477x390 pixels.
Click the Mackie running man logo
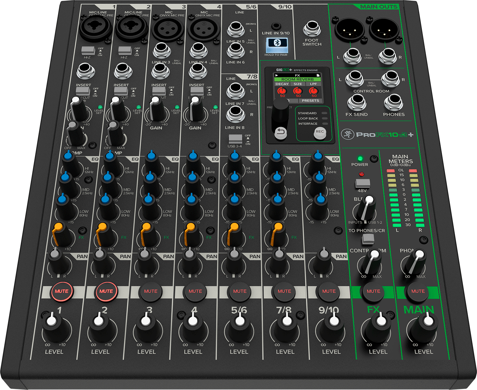tap(348, 134)
